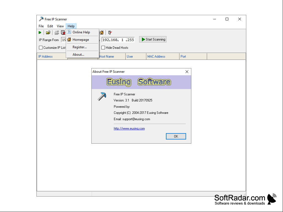The image size is (283, 212).
Task: Click the Eusing Software banner logo
Action: pyautogui.click(x=138, y=82)
